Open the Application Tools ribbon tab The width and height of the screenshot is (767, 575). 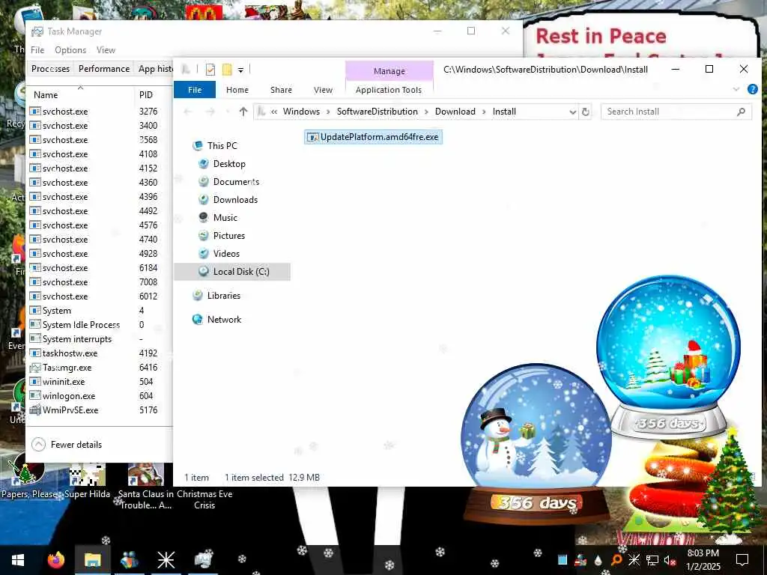[389, 90]
